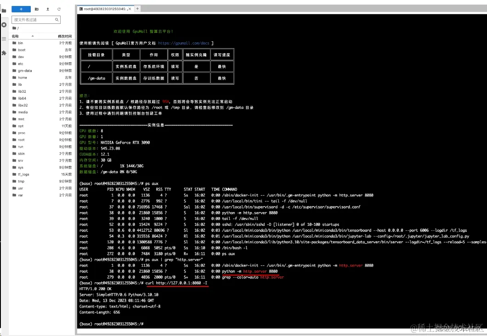Click the upload files icon
The width and height of the screenshot is (487, 336).
48,9
